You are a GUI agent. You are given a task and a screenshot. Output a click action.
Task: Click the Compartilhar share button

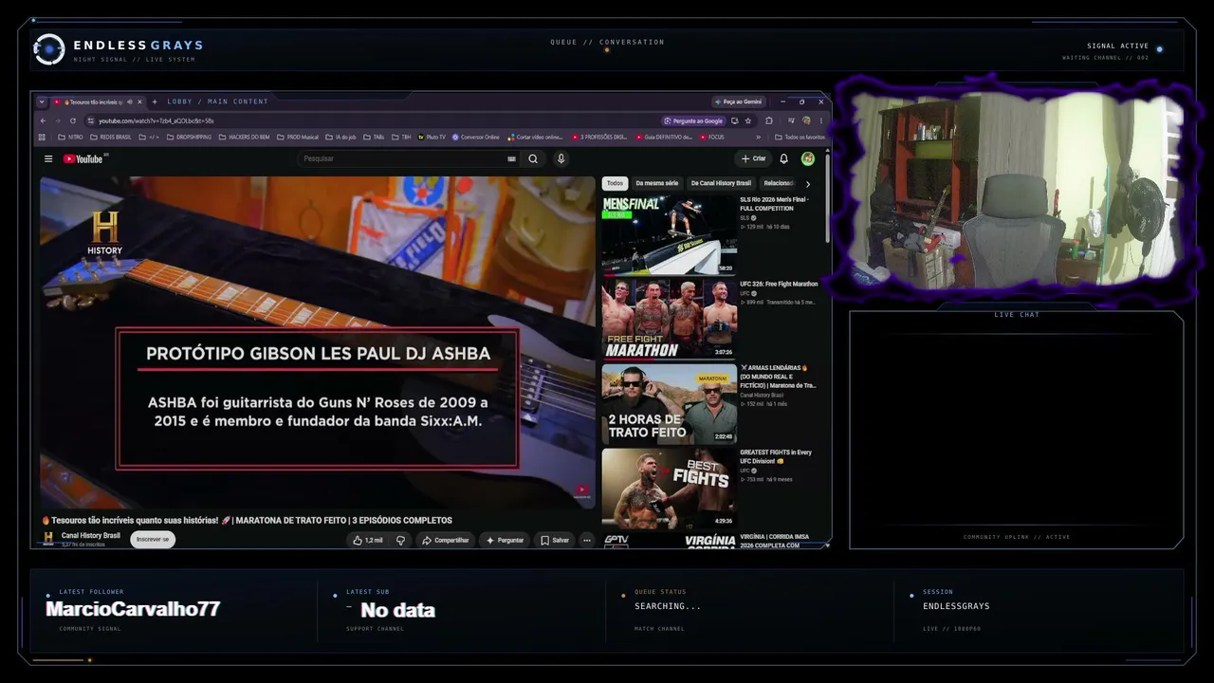445,540
